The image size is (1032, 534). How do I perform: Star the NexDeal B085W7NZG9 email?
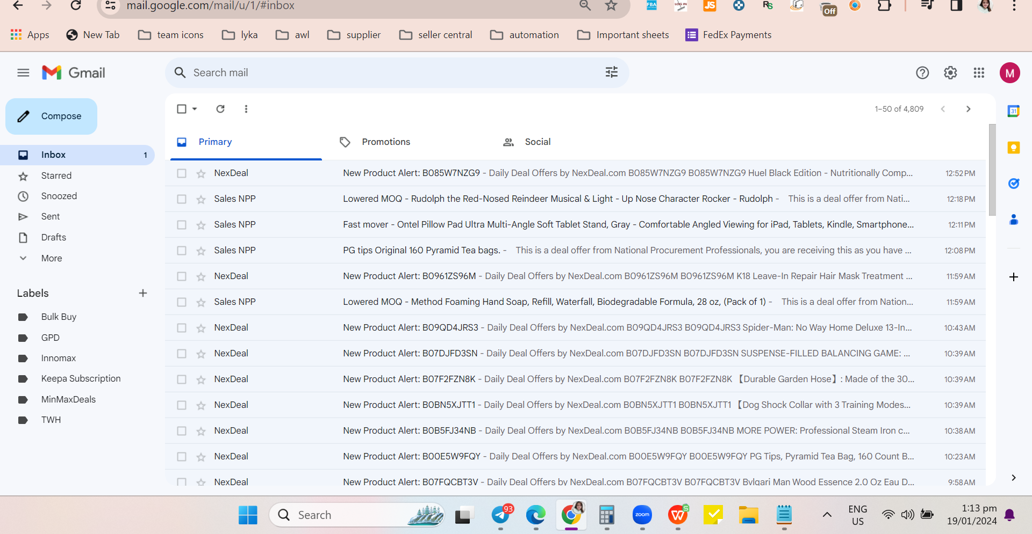[x=201, y=173]
